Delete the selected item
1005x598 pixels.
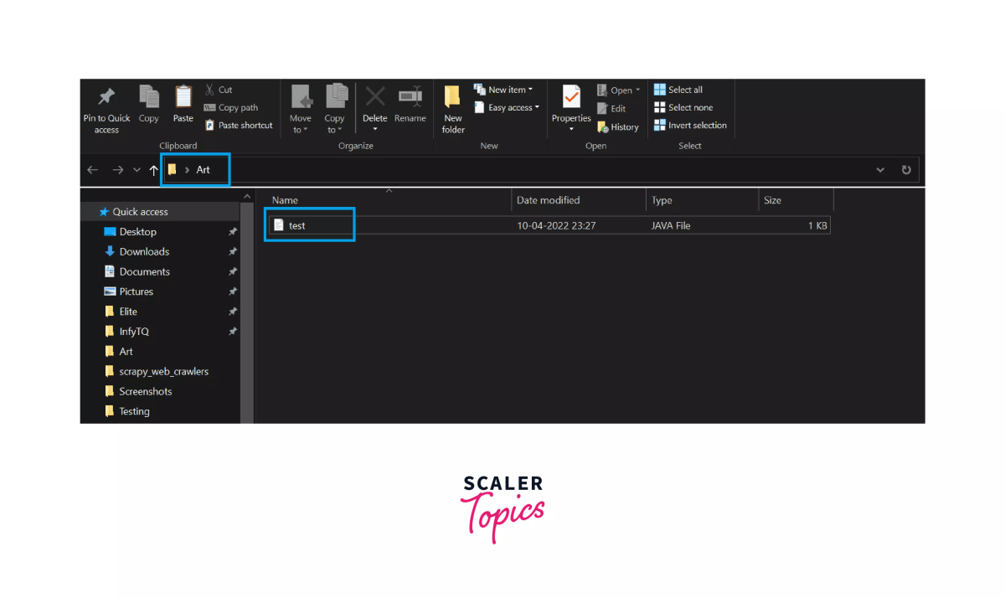[374, 105]
